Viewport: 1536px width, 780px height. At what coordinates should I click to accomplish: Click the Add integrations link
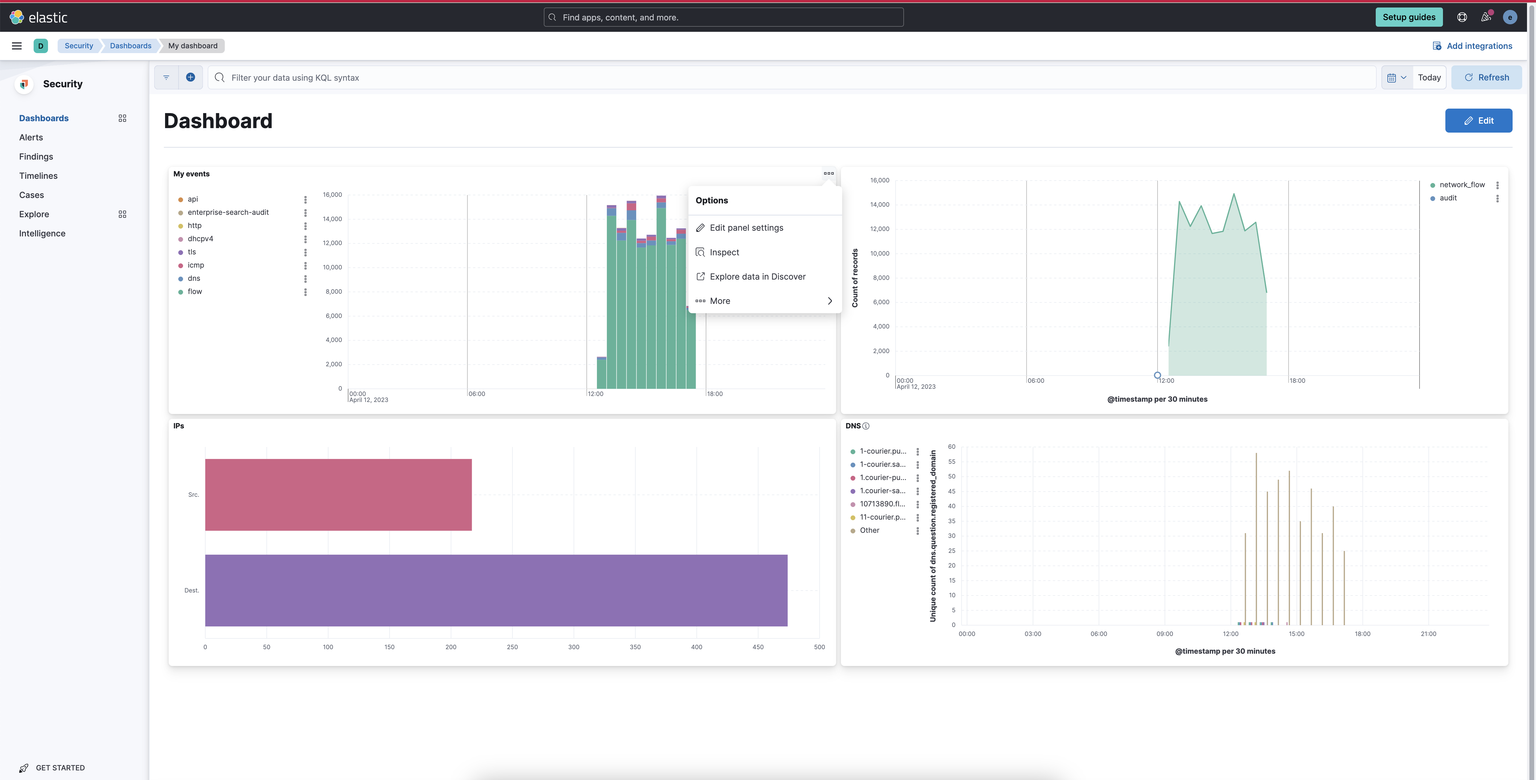[1473, 45]
